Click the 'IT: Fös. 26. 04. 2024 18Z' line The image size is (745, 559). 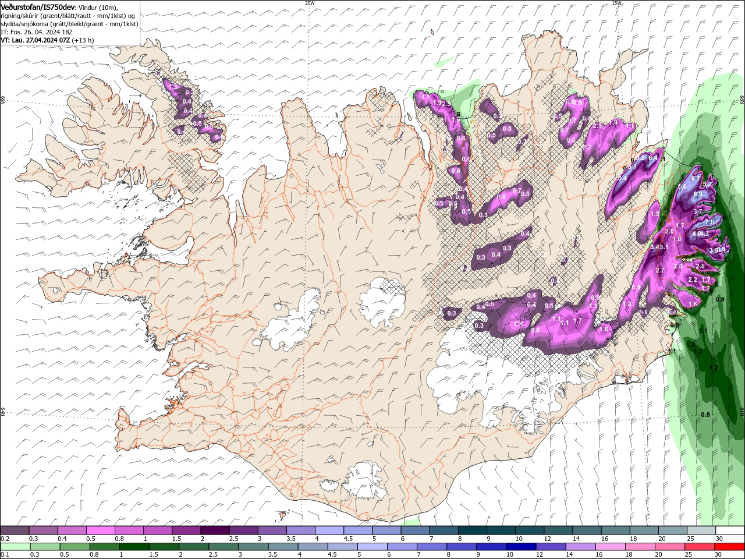pyautogui.click(x=37, y=32)
